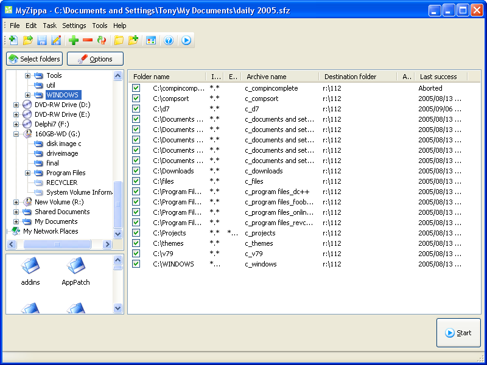Uncheck the C:\Downloads row checkbox
This screenshot has width=487, height=365.
136,171
